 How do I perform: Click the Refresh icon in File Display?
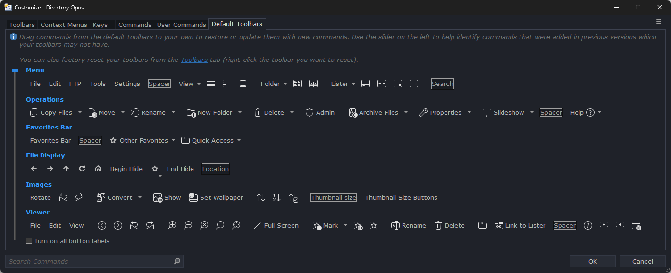click(x=82, y=169)
